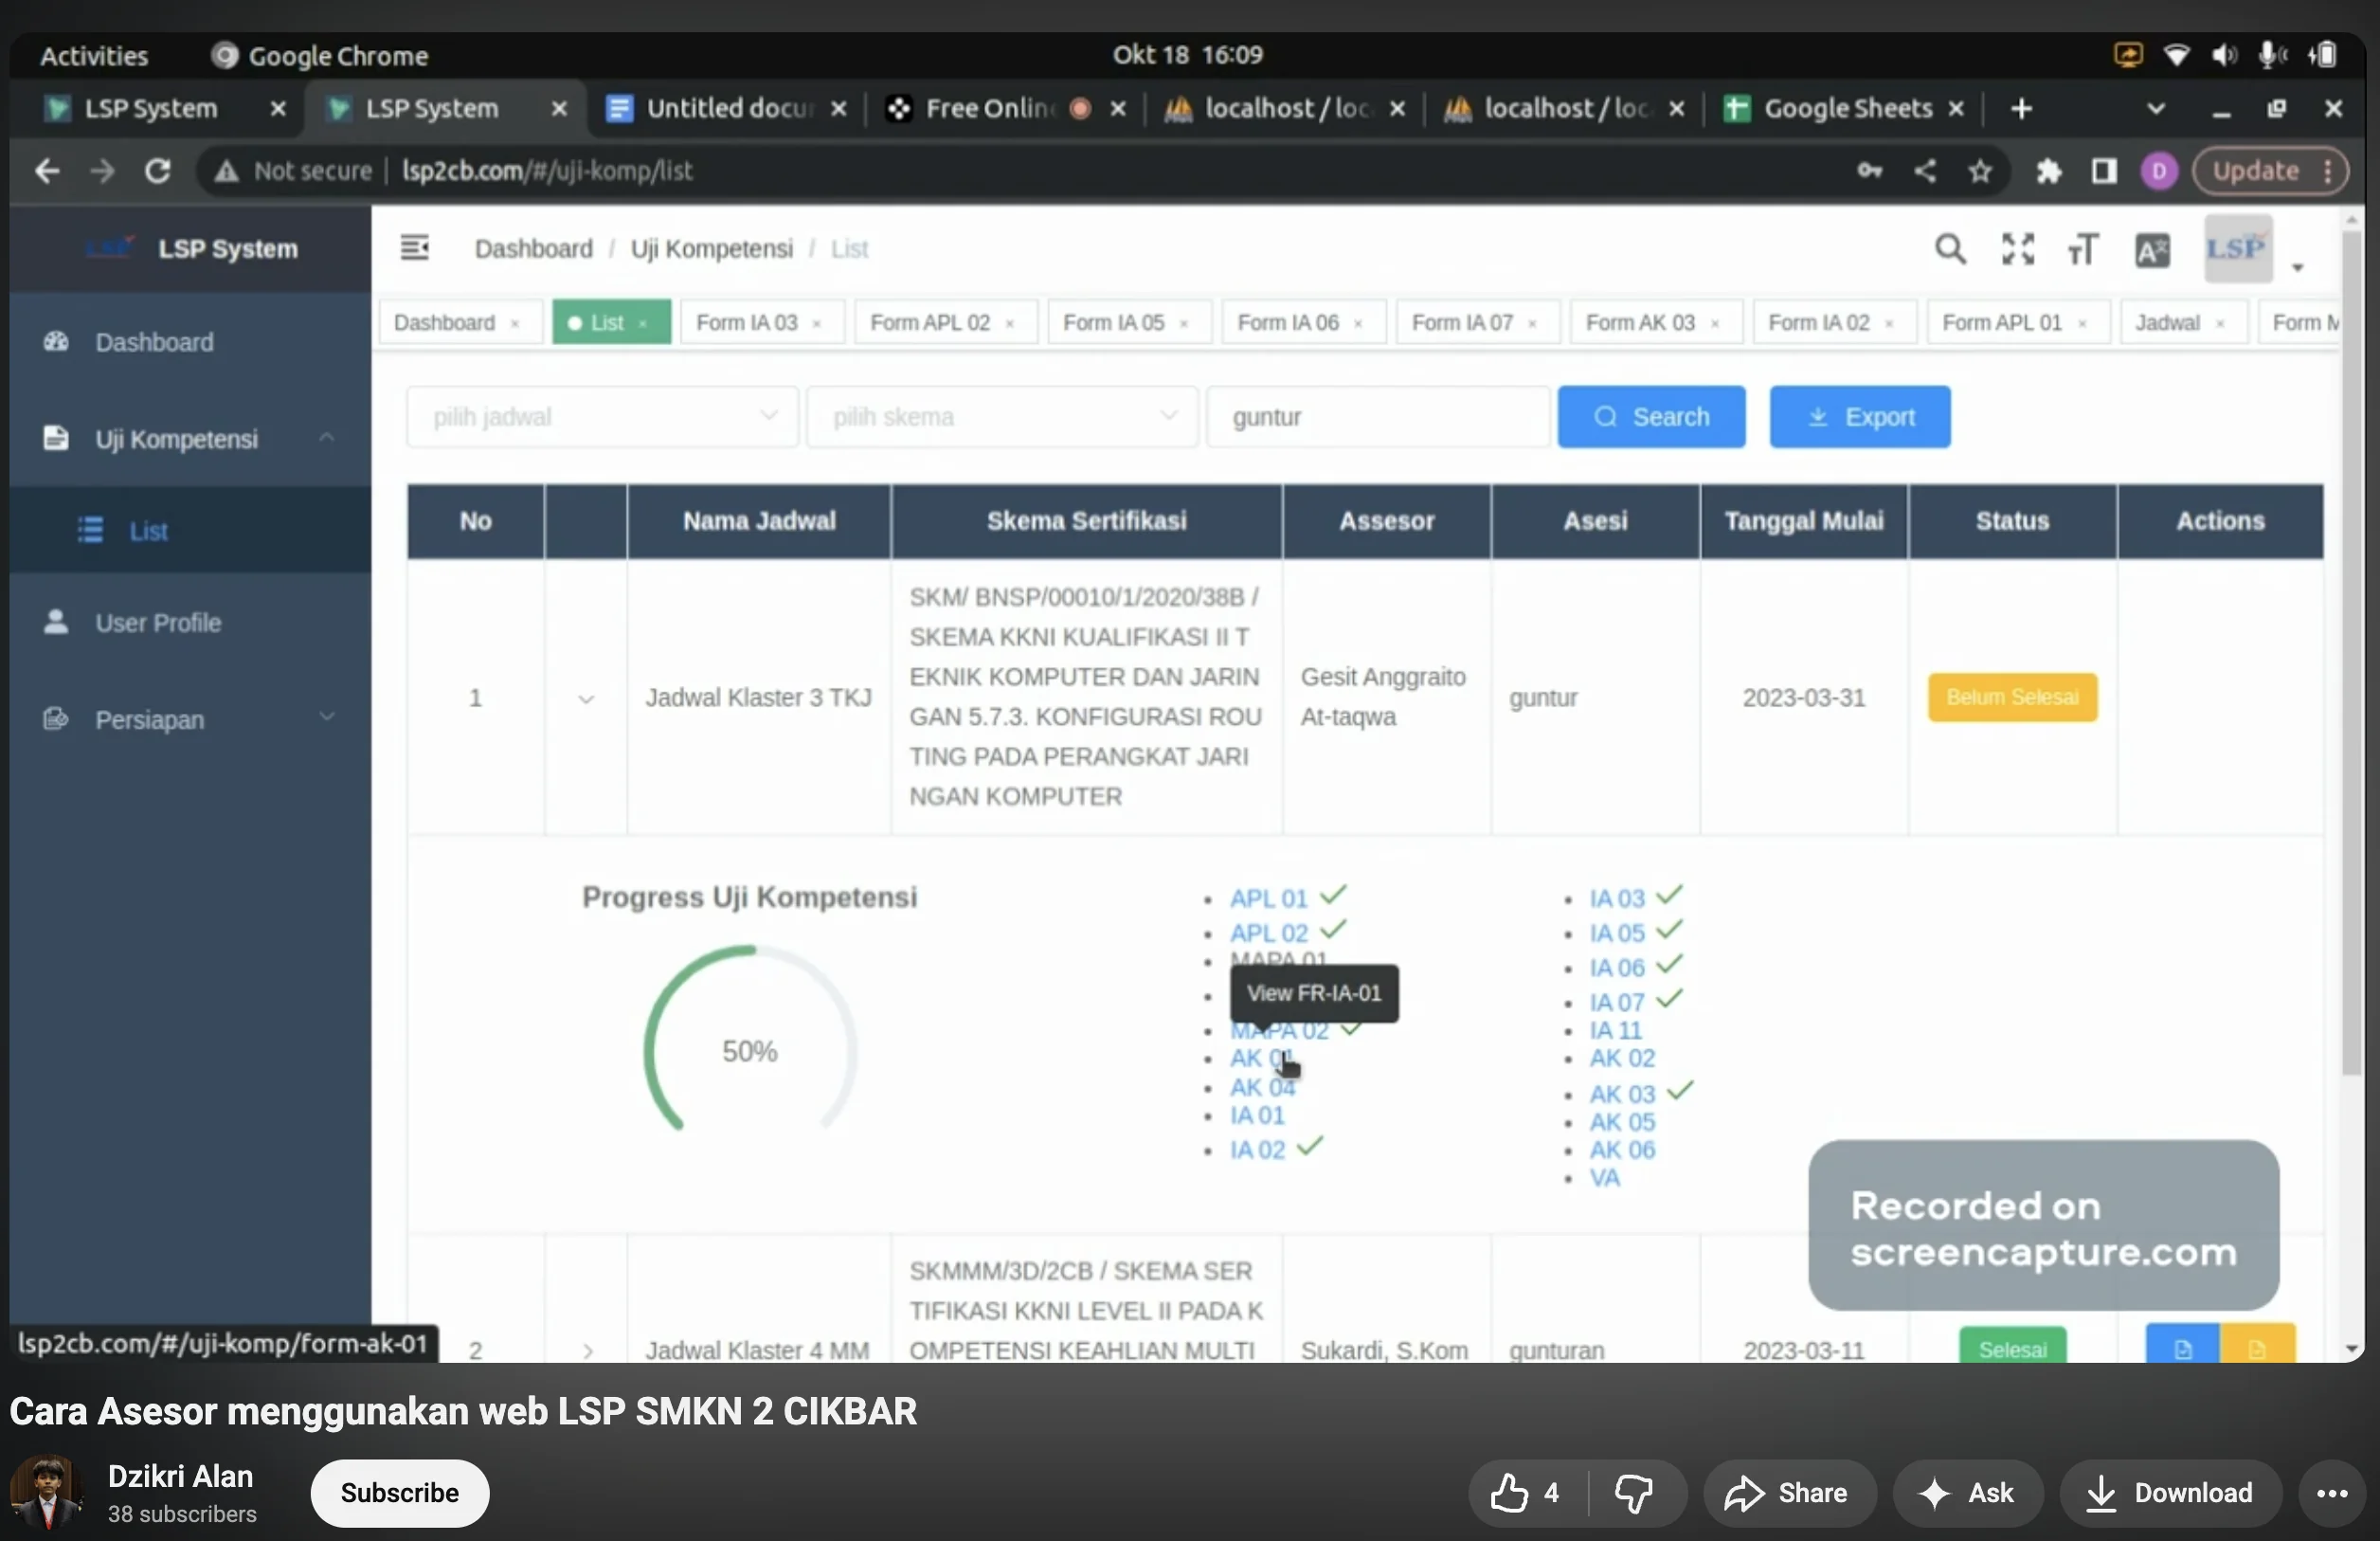Expand the Persiapan sidebar menu
Screen dimensions: 2380x1541
coord(190,719)
